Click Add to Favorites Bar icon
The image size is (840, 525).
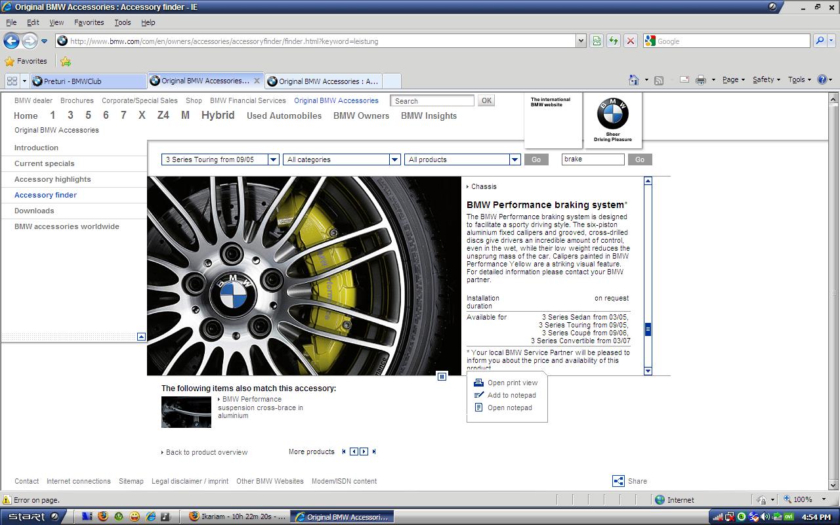tap(66, 62)
